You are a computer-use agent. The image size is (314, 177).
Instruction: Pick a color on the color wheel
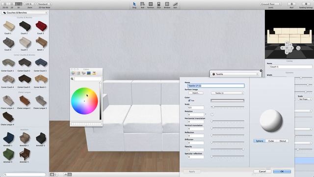[84, 101]
